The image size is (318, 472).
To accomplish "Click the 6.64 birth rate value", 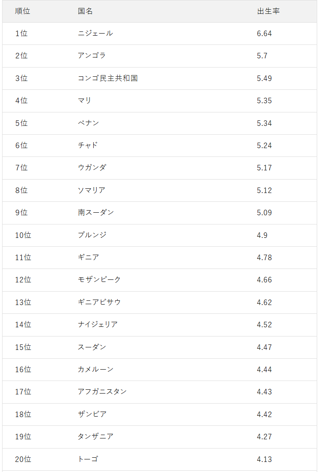I will (x=264, y=34).
